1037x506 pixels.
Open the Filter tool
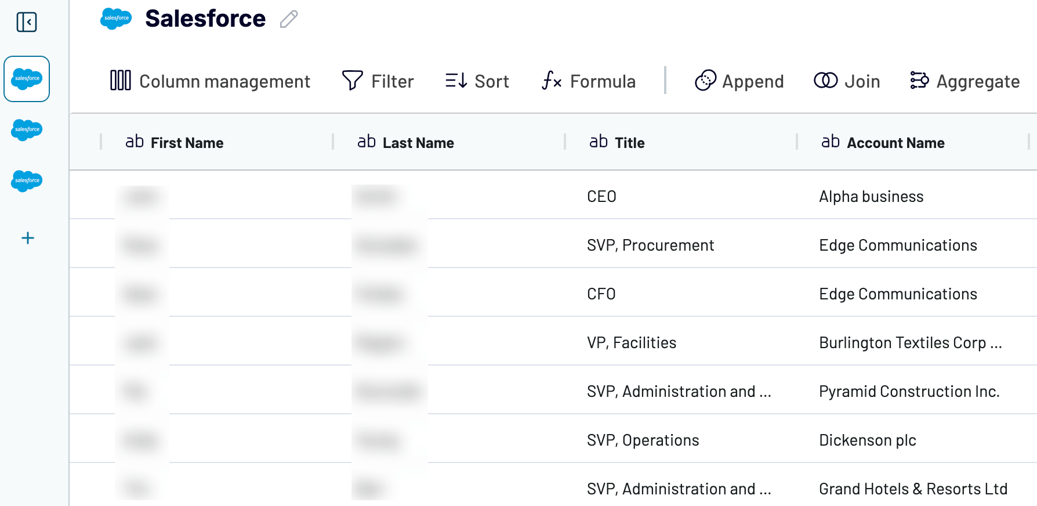378,81
